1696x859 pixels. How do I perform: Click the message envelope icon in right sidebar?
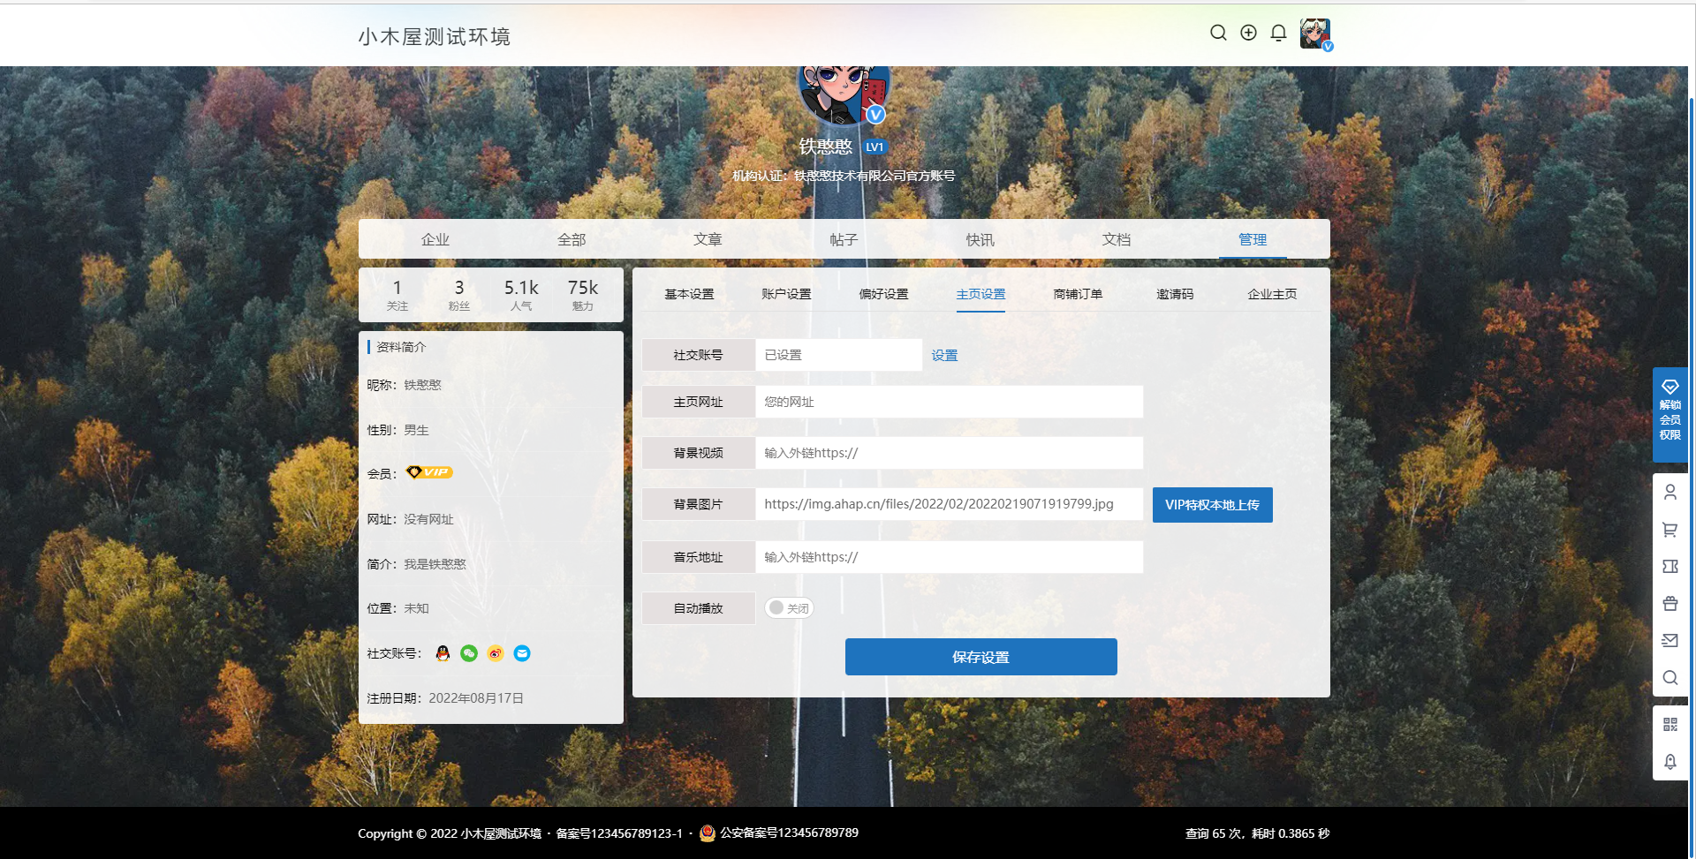tap(1670, 640)
